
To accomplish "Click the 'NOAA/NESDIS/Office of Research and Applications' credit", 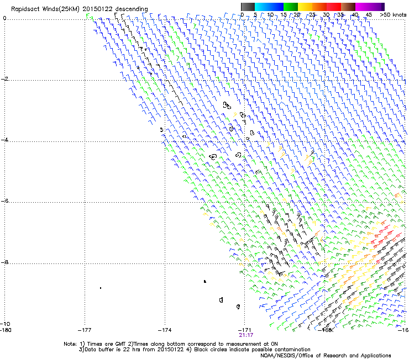I will (326, 356).
